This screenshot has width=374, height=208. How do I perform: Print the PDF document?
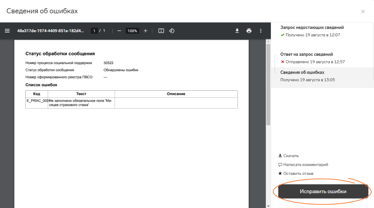249,31
